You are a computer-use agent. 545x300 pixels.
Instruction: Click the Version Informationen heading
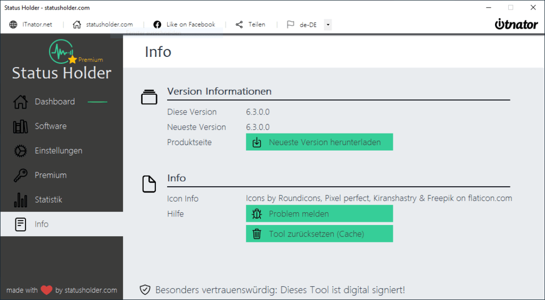(x=219, y=91)
